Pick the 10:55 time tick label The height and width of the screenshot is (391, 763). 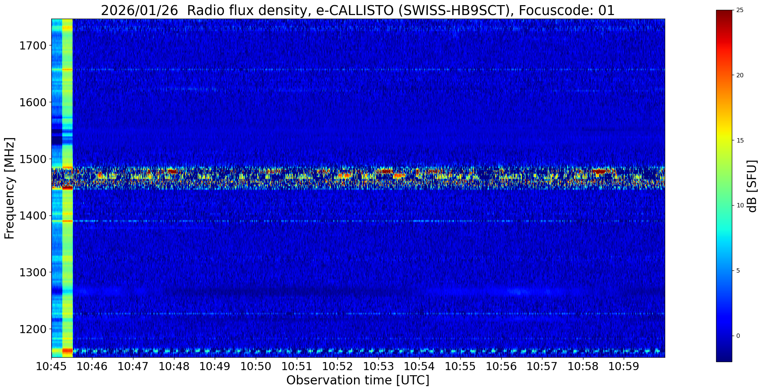460,366
